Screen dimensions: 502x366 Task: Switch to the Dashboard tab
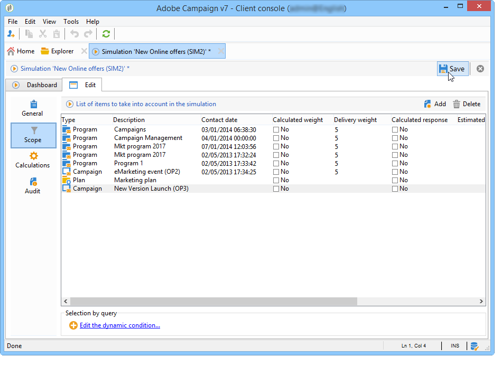coord(34,85)
